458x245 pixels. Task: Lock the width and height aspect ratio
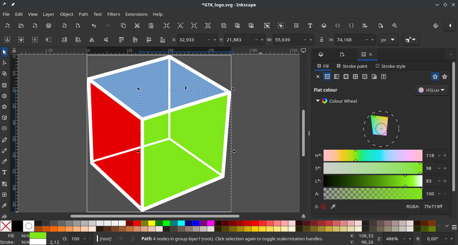322,40
